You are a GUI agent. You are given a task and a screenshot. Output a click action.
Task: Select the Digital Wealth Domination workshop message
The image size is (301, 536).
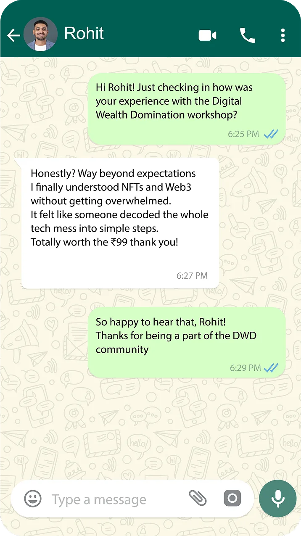(x=187, y=109)
